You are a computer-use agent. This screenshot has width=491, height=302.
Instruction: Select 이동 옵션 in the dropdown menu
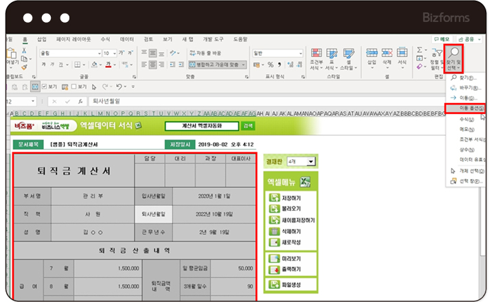[x=465, y=108]
